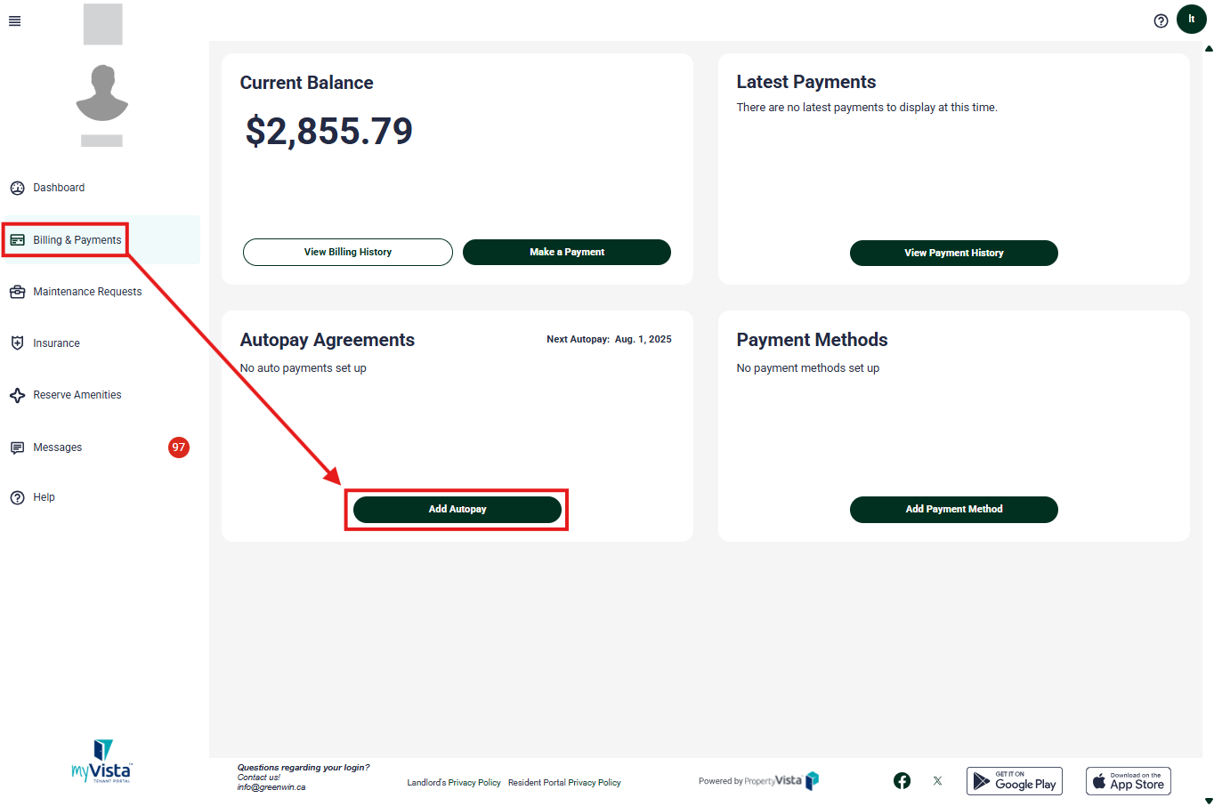Click the Reserve Amenities icon
This screenshot has height=806, width=1214.
[x=17, y=395]
